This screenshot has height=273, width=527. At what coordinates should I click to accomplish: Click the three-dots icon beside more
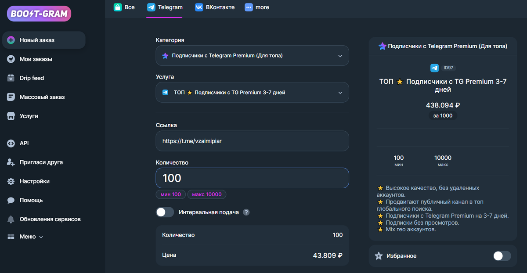(x=249, y=7)
